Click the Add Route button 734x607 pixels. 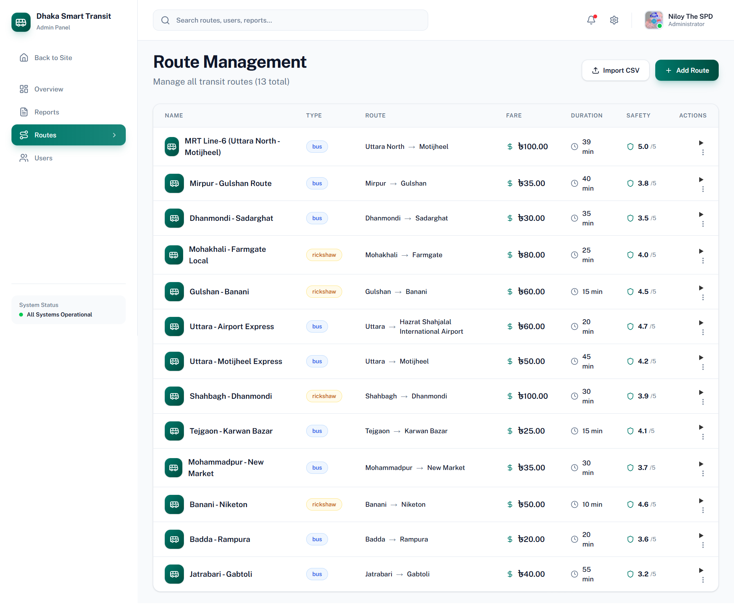pyautogui.click(x=687, y=70)
